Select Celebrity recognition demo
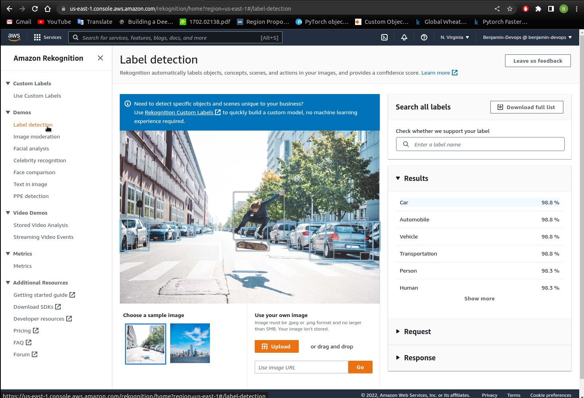Viewport: 584px width, 398px height. tap(40, 160)
